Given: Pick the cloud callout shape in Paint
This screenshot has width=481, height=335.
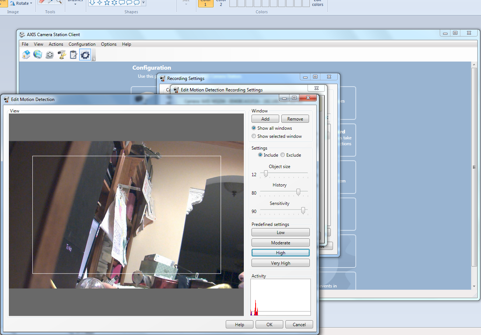Looking at the screenshot, I should pos(136,2).
